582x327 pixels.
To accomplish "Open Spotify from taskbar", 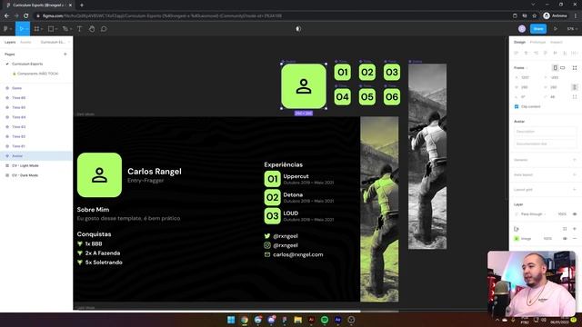I will pos(325,320).
